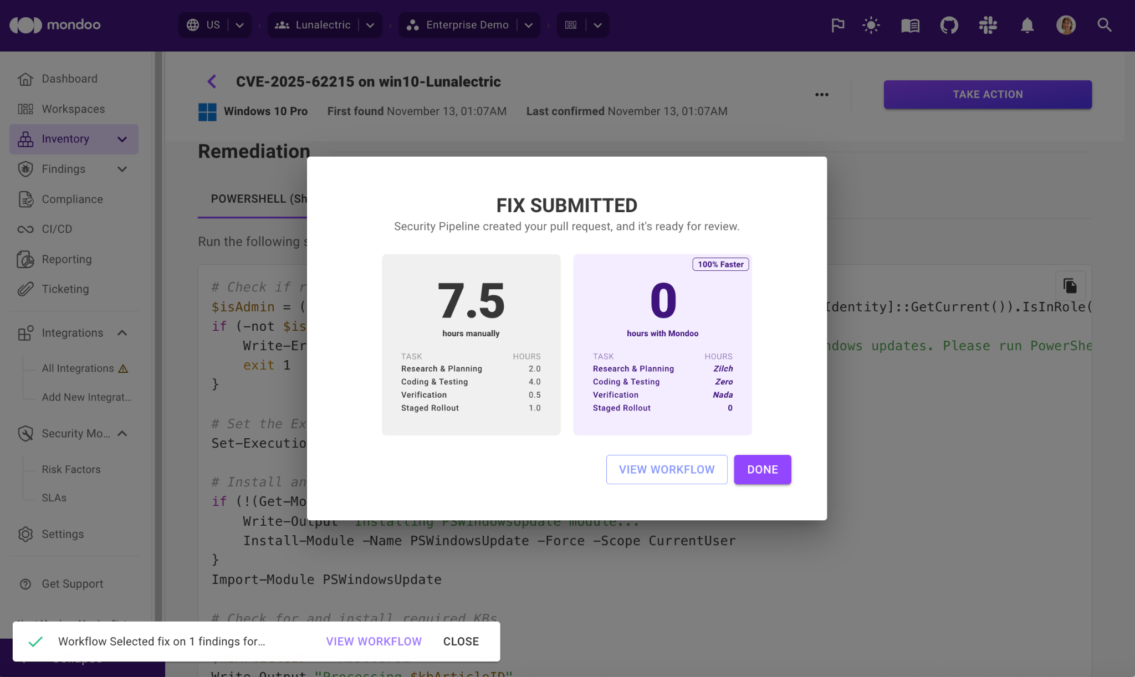Open Slack icon in top bar

tap(988, 25)
